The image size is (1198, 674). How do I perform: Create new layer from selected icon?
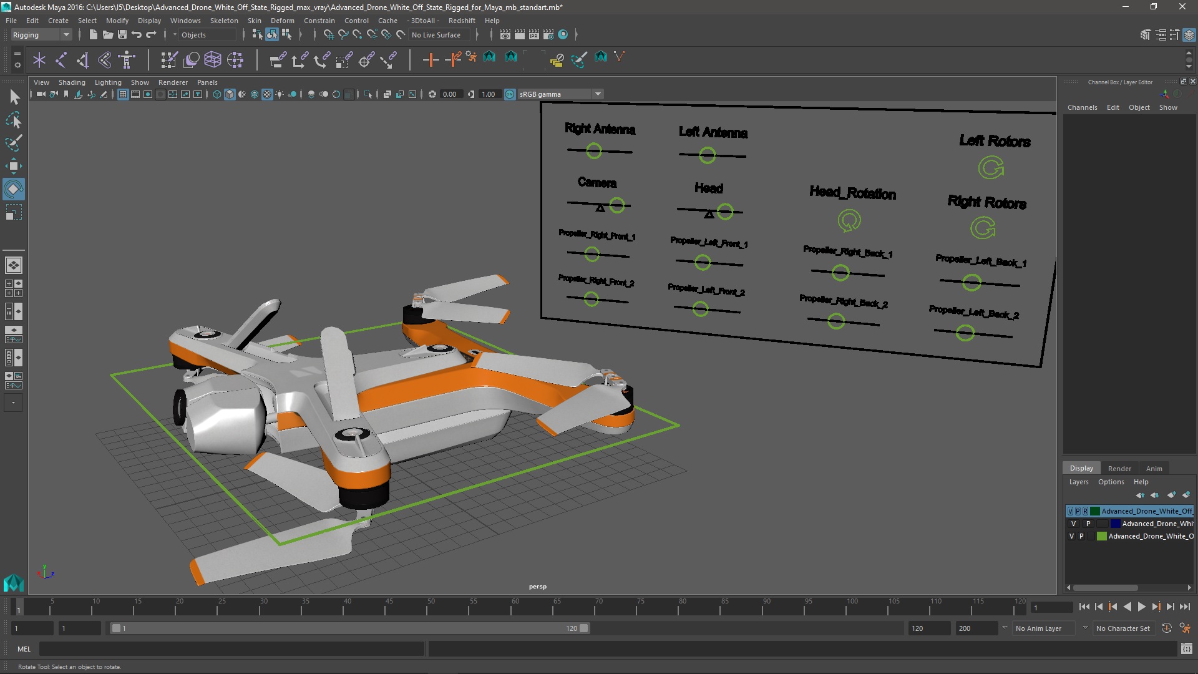click(x=1185, y=495)
